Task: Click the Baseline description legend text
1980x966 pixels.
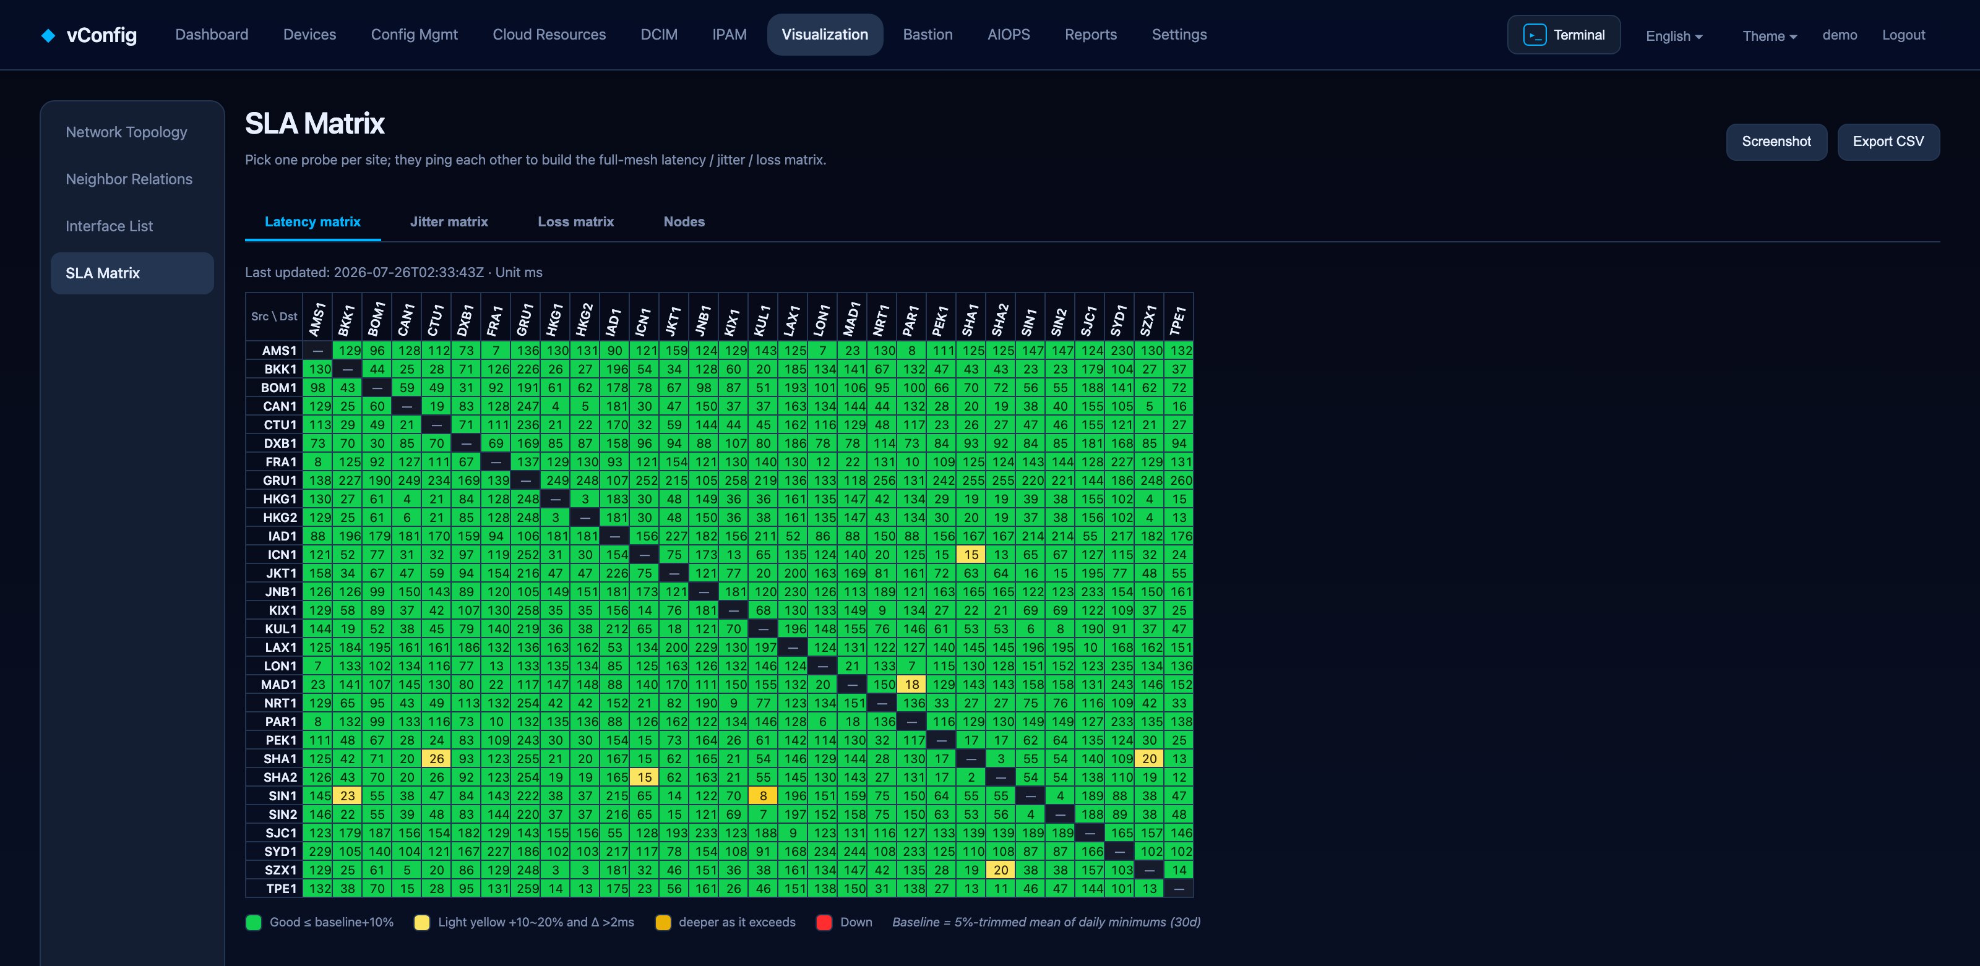Action: click(x=1046, y=922)
